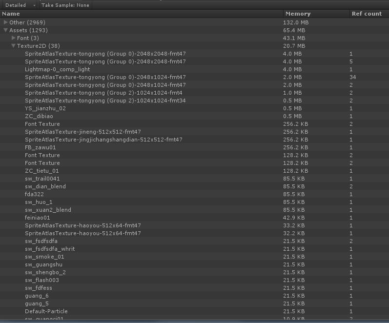The image size is (389, 323).
Task: Select the sw_smoke_01 texture row
Action: [x=194, y=257]
